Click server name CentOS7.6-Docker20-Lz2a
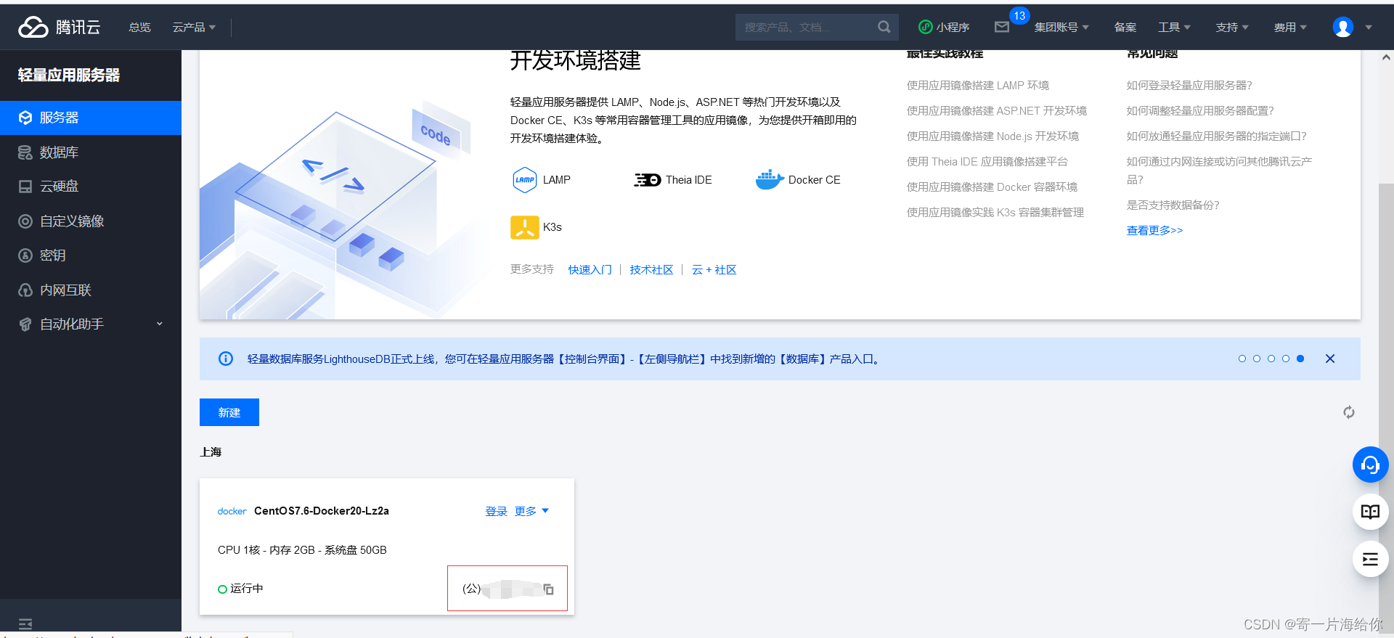 pos(322,511)
